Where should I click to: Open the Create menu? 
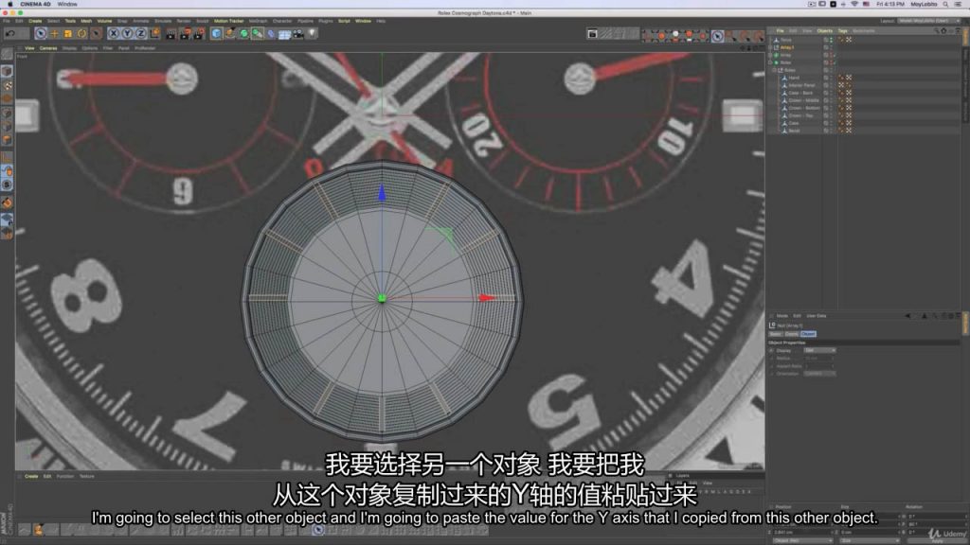(35, 21)
